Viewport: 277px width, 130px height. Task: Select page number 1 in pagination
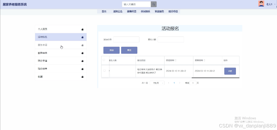[x=174, y=83]
